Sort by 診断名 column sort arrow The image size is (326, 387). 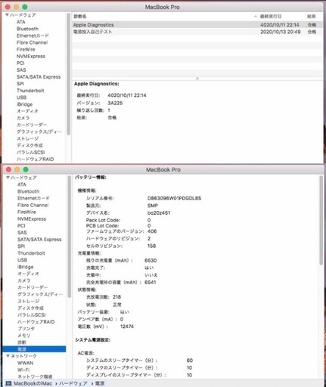tap(255, 17)
